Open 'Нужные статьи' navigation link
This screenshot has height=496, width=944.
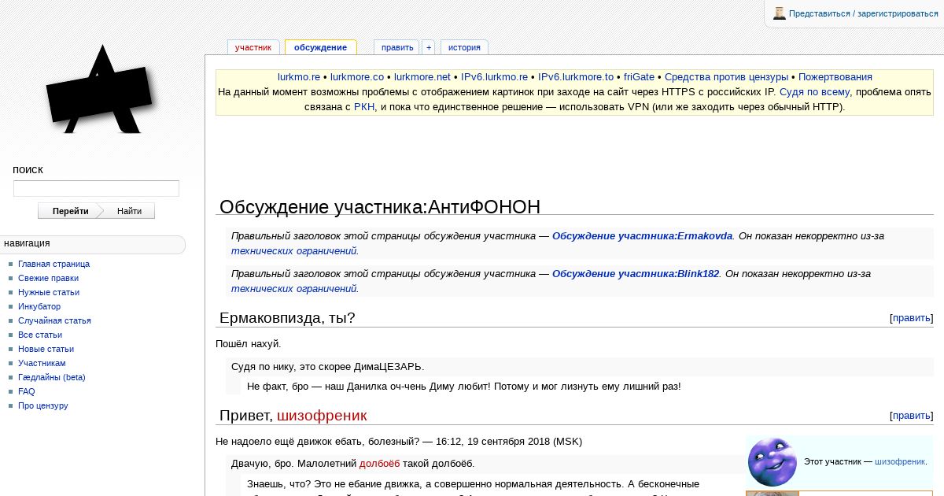49,292
